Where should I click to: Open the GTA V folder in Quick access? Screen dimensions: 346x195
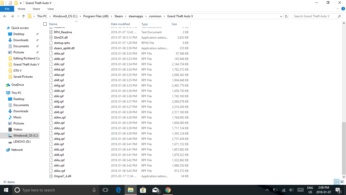pyautogui.click(x=17, y=71)
